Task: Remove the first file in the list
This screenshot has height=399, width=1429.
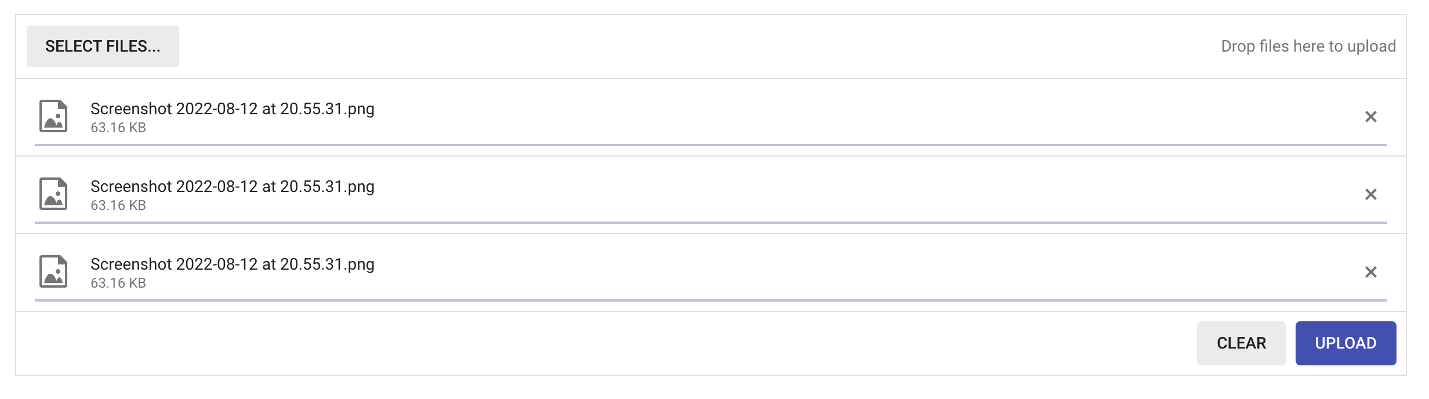Action: coord(1370,117)
